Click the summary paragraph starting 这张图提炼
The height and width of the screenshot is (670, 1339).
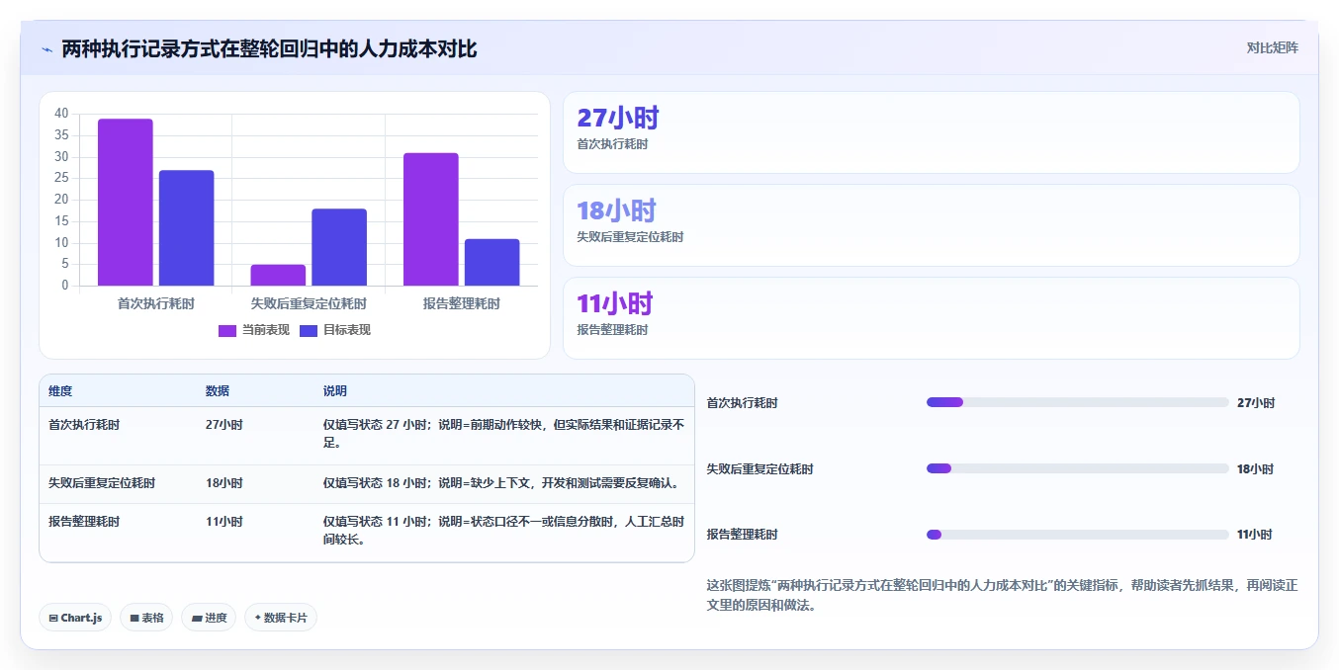click(1002, 595)
